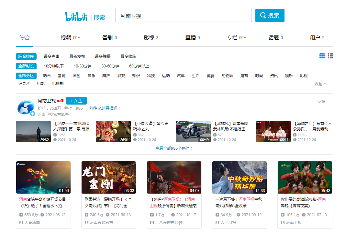Filter duration 10分钟以下
346x232 pixels.
coord(54,66)
